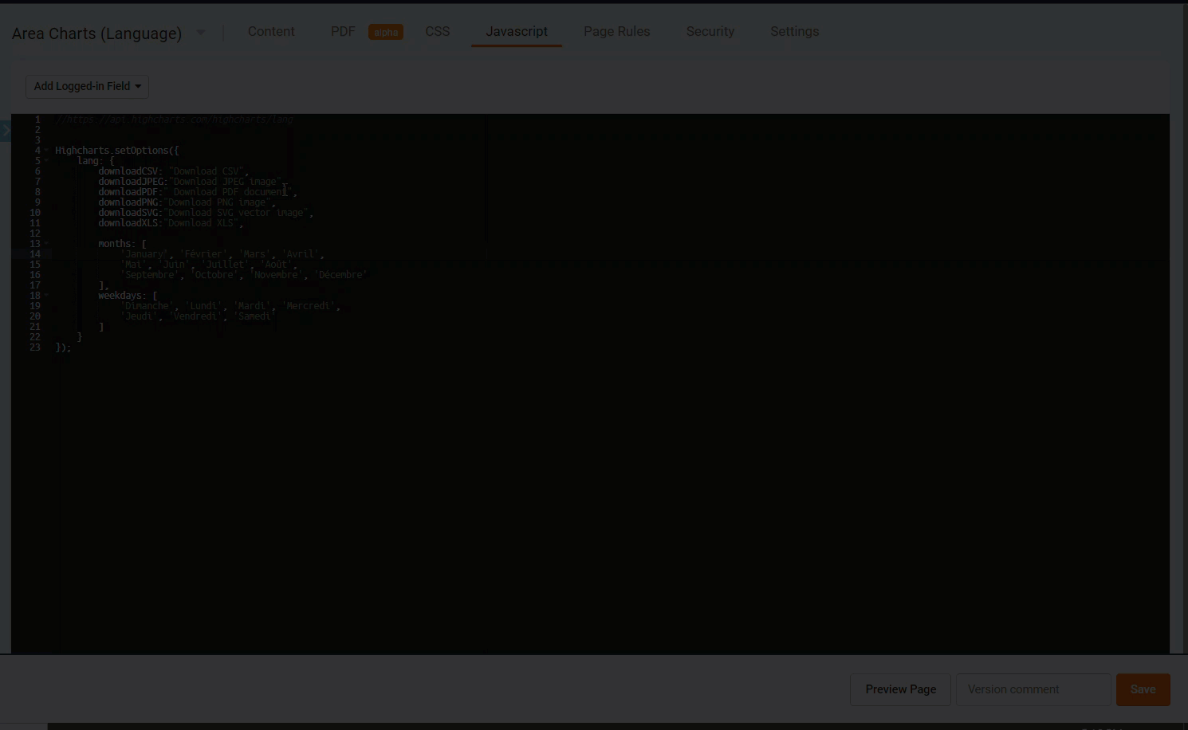Collapse the months array fold arrow
Viewport: 1188px width, 730px height.
pyautogui.click(x=46, y=244)
